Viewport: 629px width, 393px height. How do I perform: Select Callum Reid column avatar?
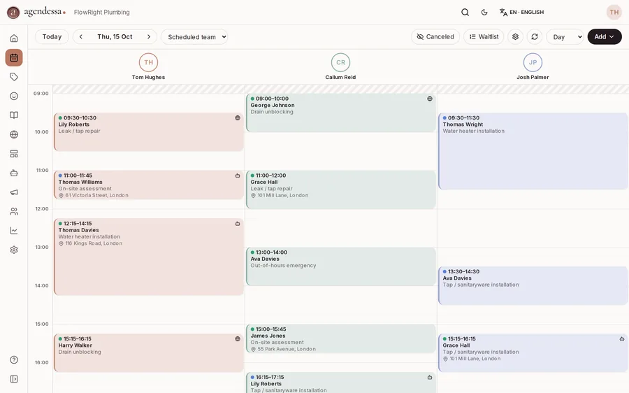(340, 62)
